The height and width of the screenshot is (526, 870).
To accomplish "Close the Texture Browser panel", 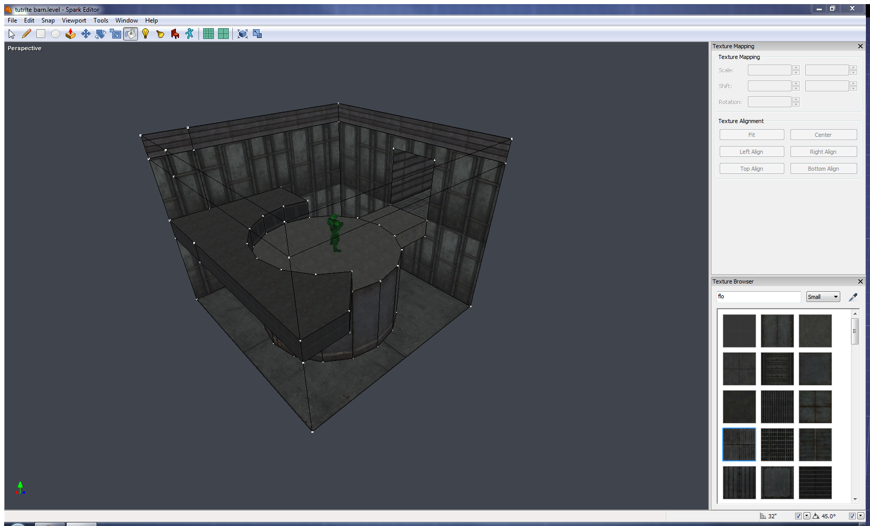I will pos(860,281).
